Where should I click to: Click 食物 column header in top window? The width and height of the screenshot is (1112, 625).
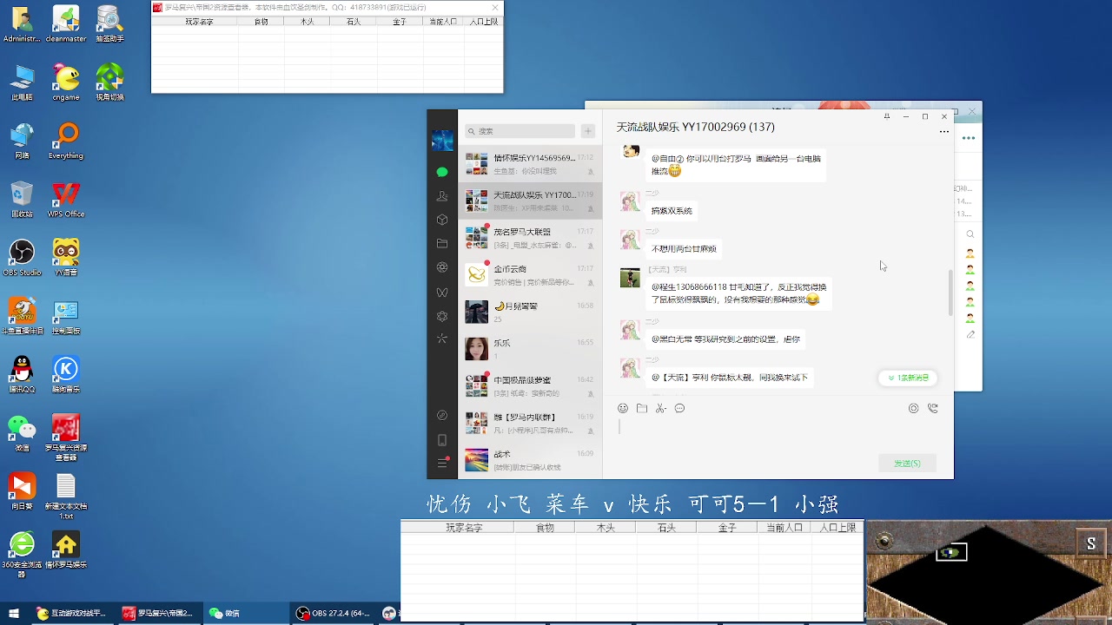[261, 22]
